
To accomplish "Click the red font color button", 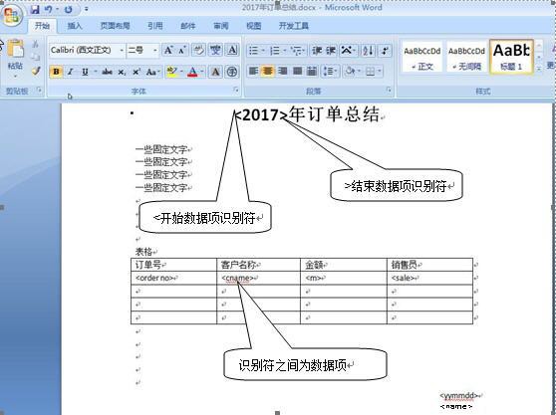I will 192,72.
